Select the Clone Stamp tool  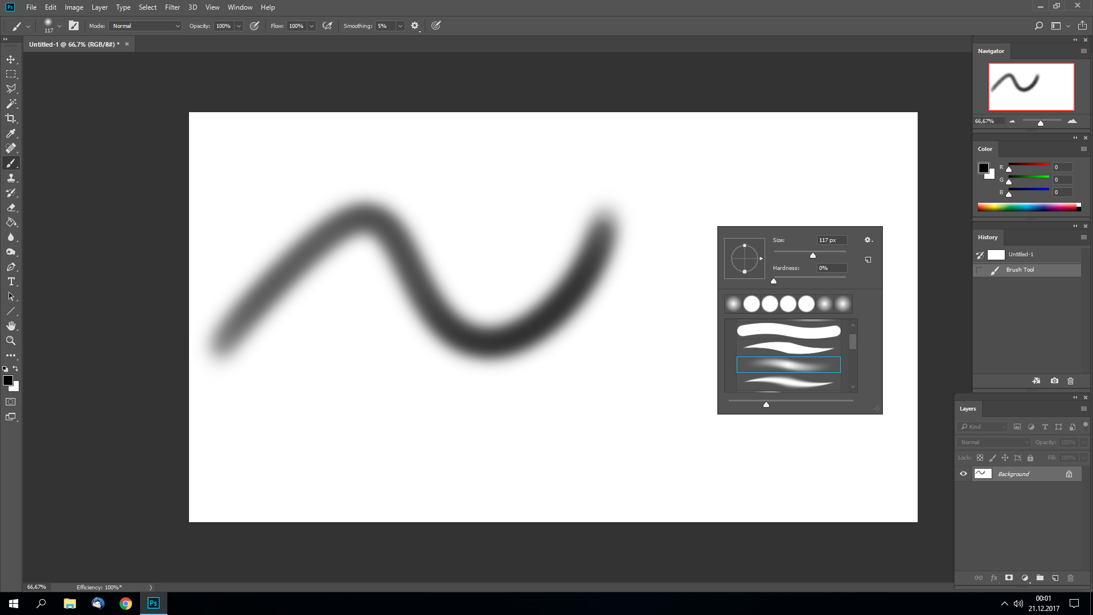coord(11,178)
